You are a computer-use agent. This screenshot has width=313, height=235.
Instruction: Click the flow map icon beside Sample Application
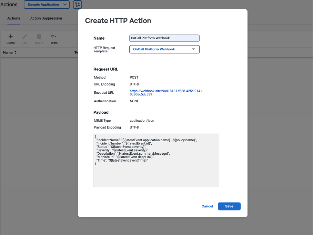point(78,5)
